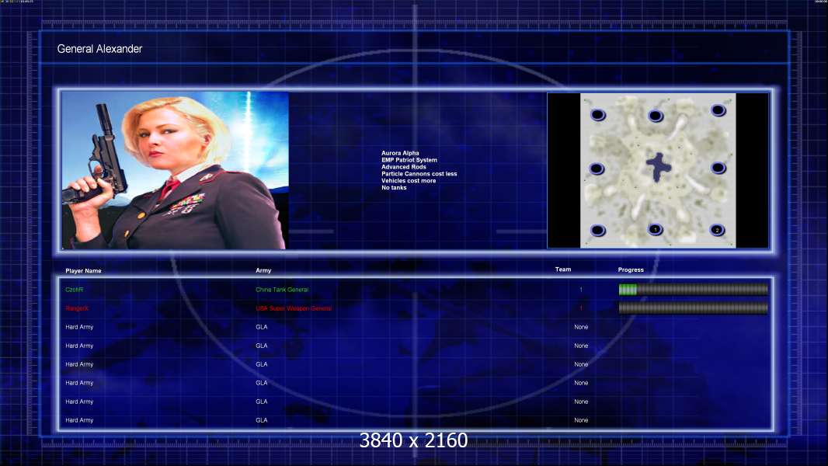Click the Team column header
This screenshot has width=828, height=466.
point(563,270)
